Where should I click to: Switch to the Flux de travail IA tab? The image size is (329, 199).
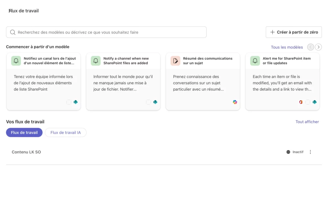click(66, 132)
